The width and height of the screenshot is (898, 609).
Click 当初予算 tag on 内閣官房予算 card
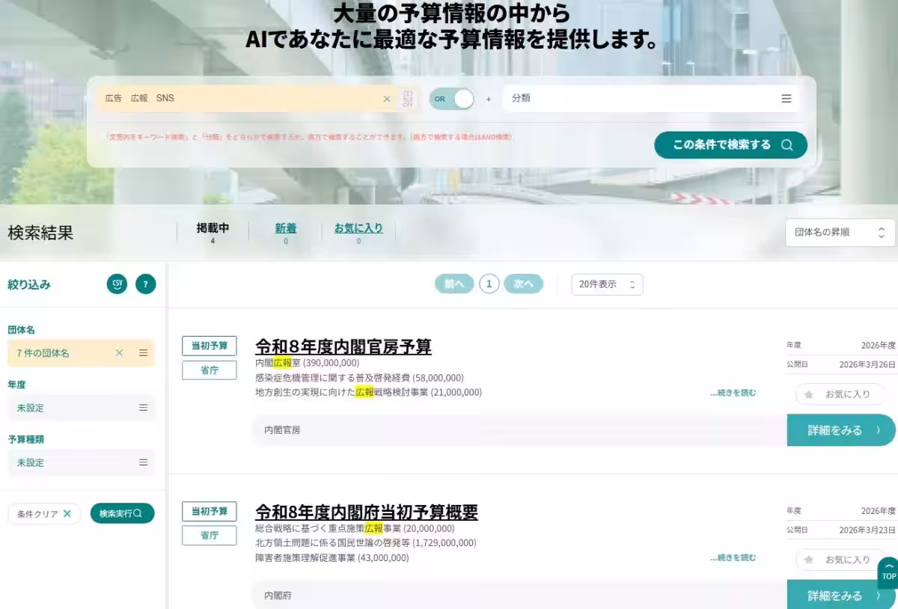(210, 346)
